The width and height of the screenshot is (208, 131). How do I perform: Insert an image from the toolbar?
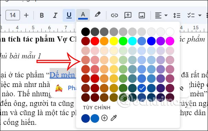pos(142,15)
